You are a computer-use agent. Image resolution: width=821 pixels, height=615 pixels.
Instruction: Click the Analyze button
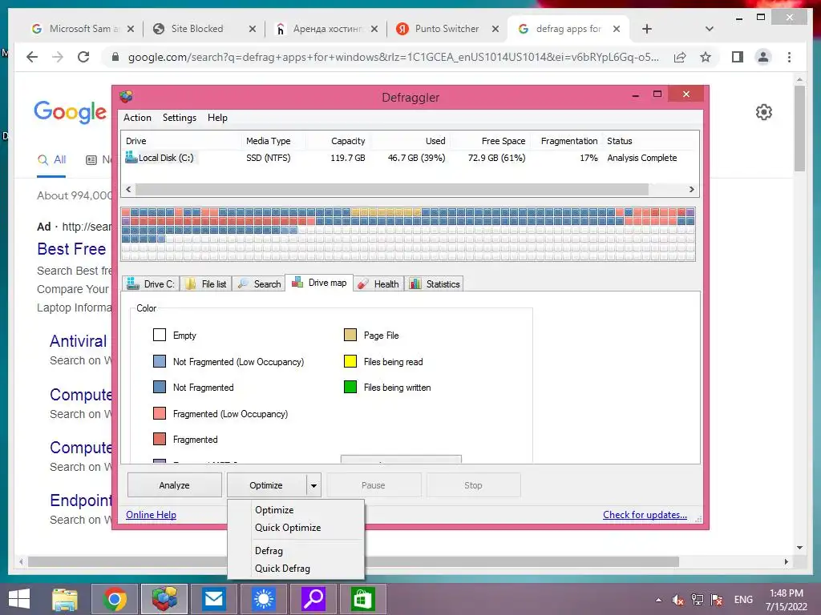[x=174, y=485]
